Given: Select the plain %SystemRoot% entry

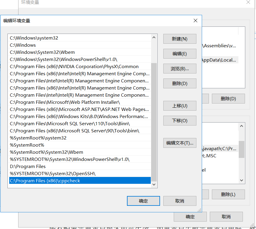Looking at the screenshot, I should click(80, 145).
